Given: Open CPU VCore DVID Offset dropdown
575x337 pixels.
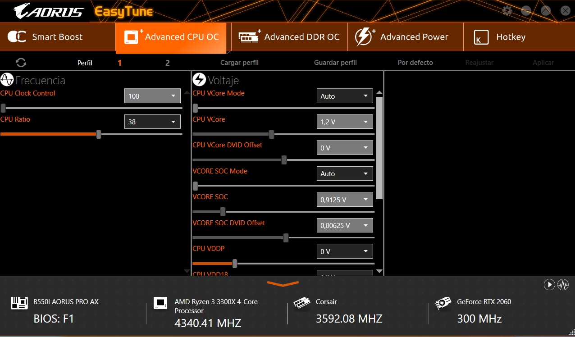Looking at the screenshot, I should [x=345, y=148].
